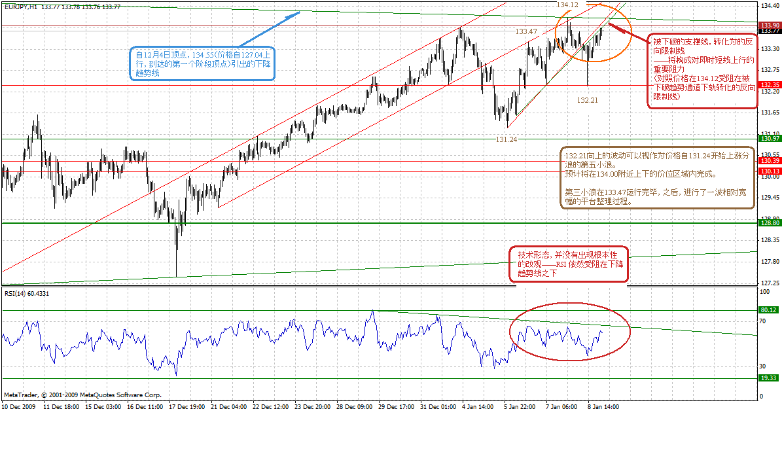The height and width of the screenshot is (460, 782).
Task: Click the 132.21 low price annotation
Action: 587,100
